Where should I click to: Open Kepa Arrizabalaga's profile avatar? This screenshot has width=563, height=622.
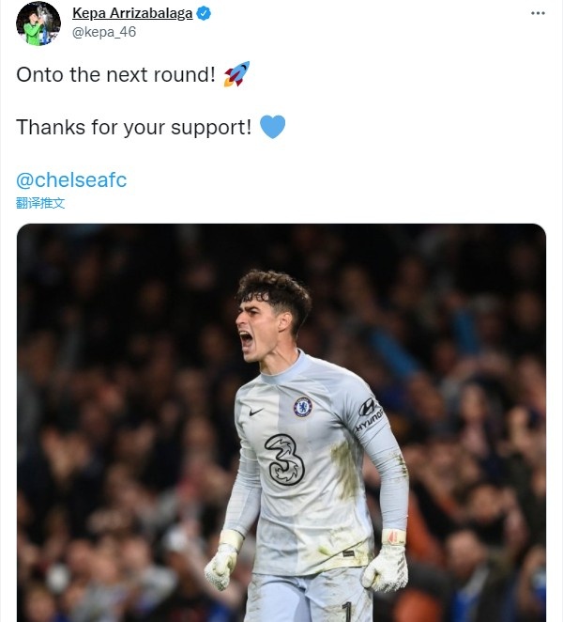pyautogui.click(x=38, y=23)
